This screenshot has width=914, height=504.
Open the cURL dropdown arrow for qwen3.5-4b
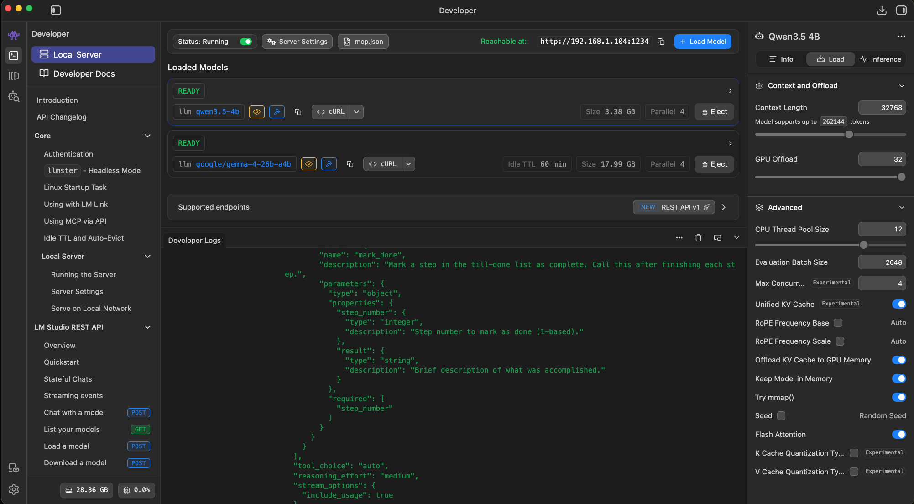[356, 112]
